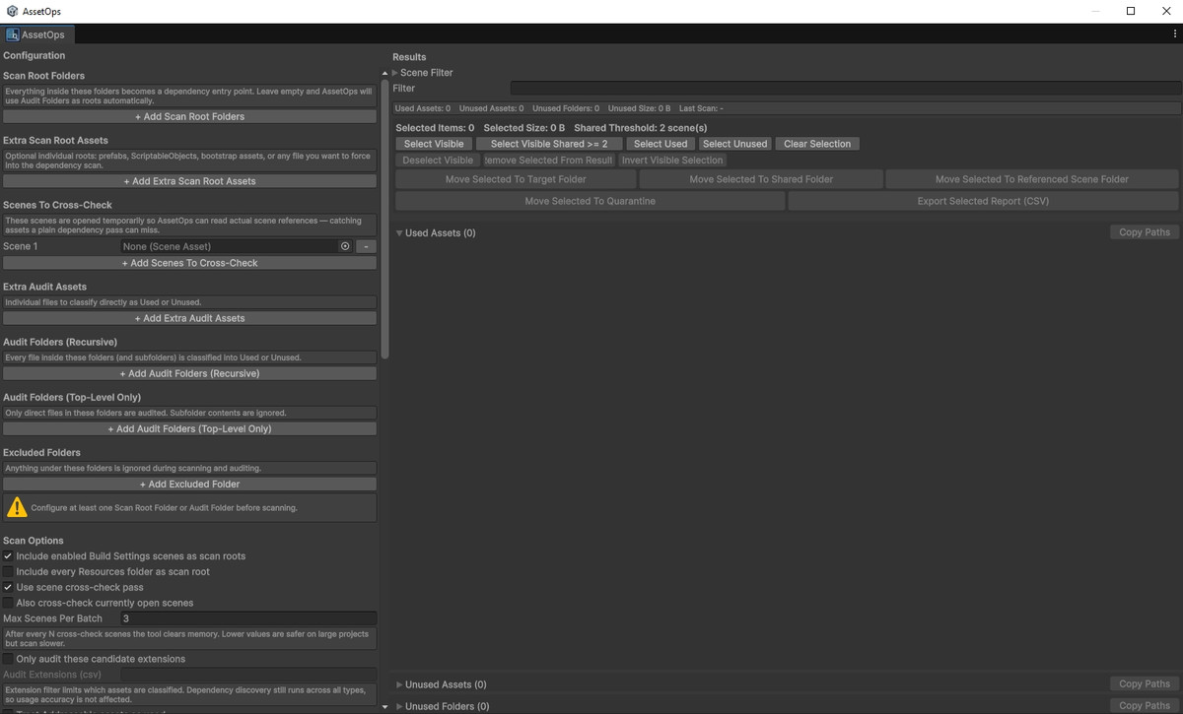
Task: Click the 'Selected Size: 0 B' text
Action: 523,128
